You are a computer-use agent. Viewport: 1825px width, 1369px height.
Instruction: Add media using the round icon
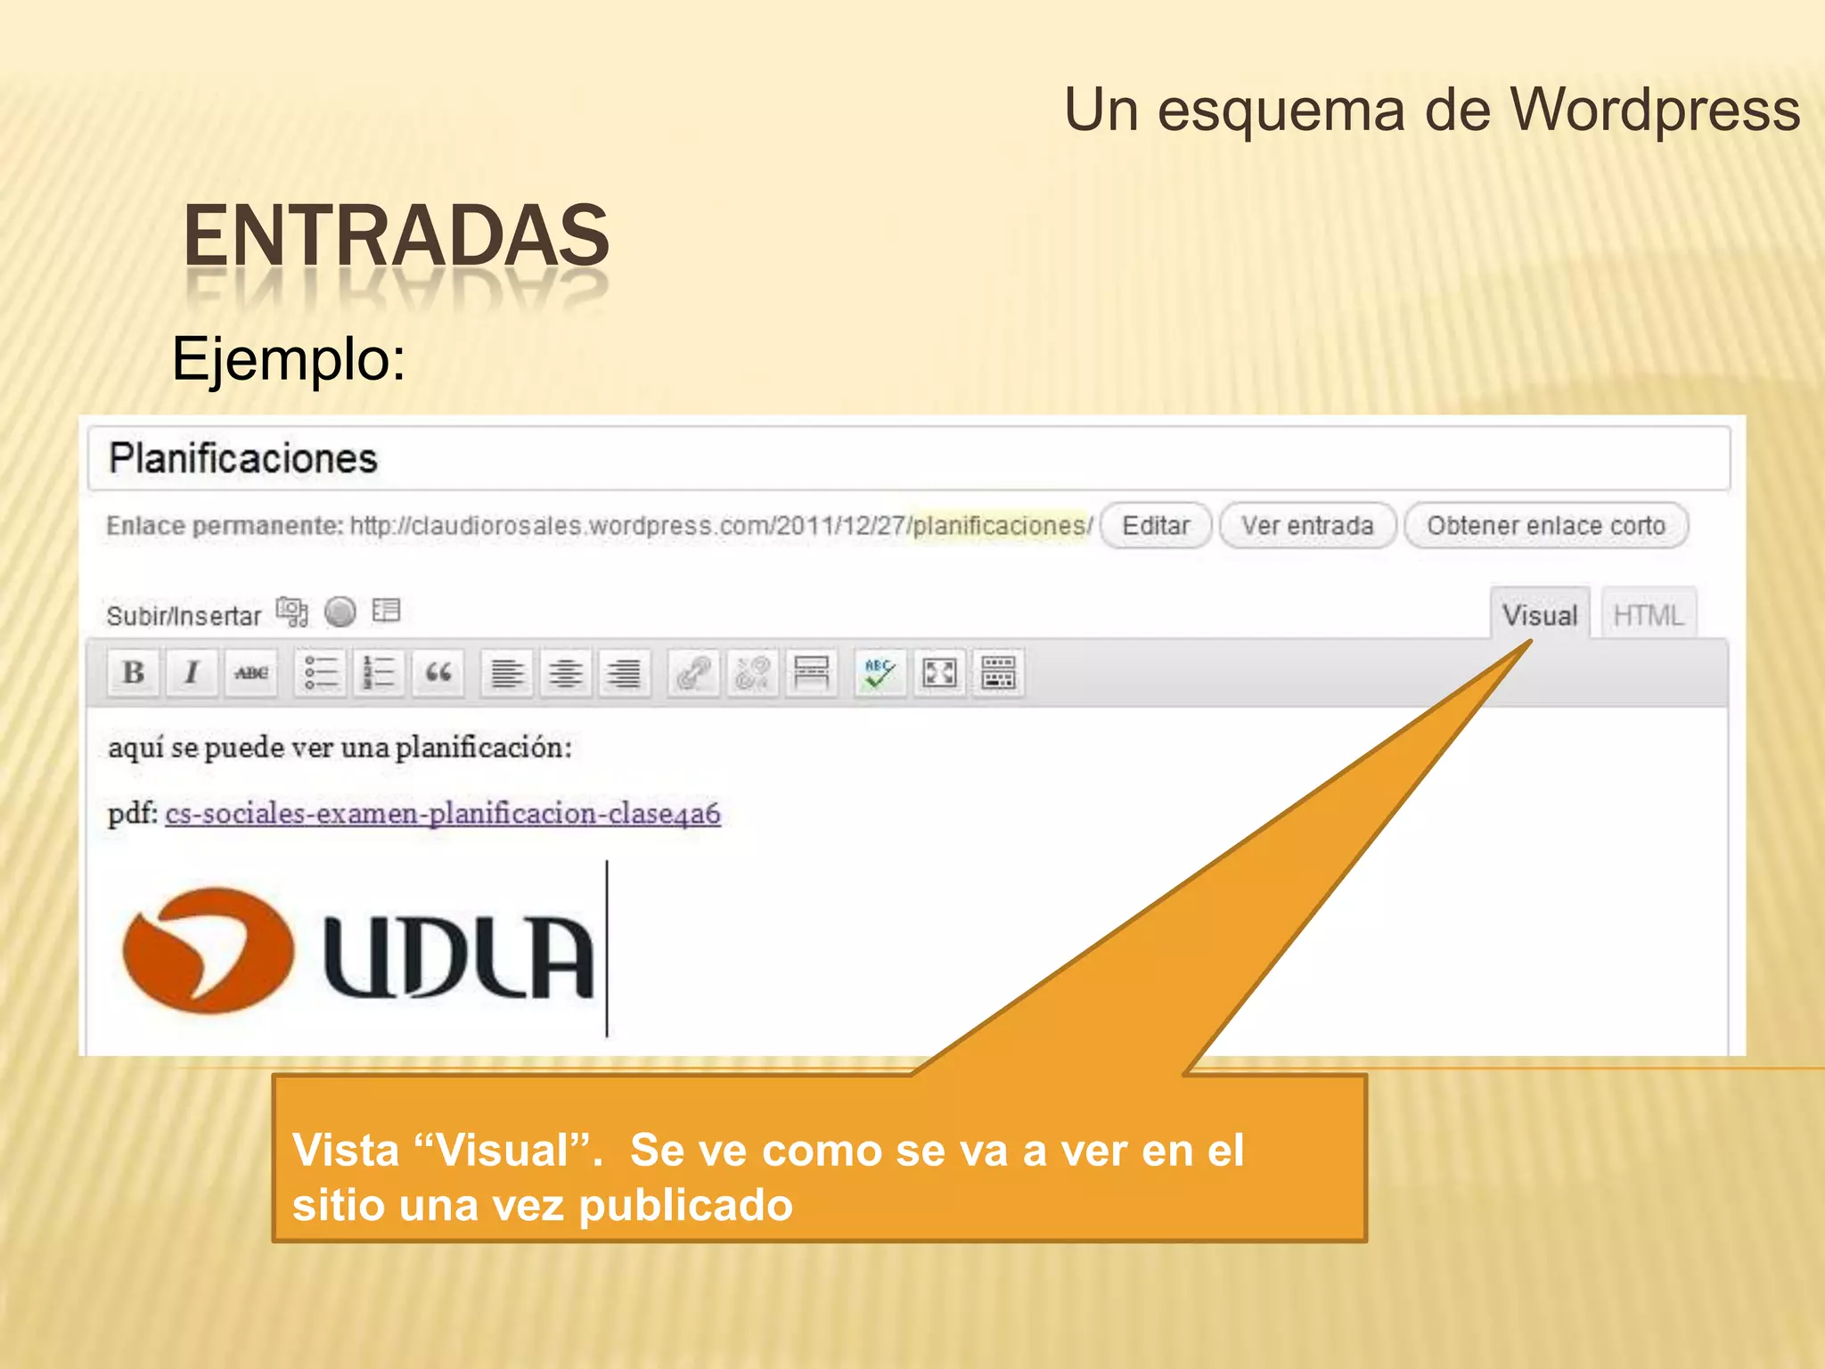(x=340, y=611)
